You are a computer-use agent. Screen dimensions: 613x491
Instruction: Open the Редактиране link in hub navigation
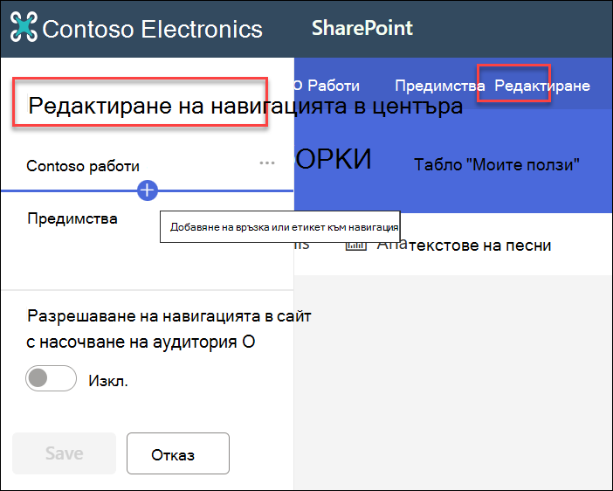[542, 86]
